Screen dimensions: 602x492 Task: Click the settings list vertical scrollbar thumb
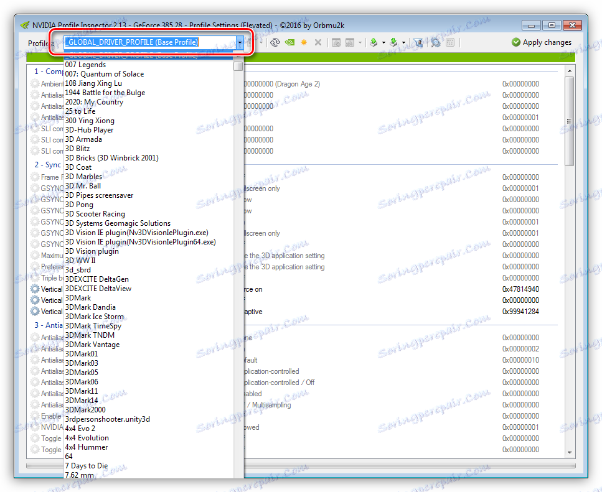(x=570, y=121)
